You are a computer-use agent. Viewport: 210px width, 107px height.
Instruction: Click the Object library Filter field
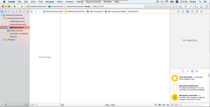tap(191, 105)
